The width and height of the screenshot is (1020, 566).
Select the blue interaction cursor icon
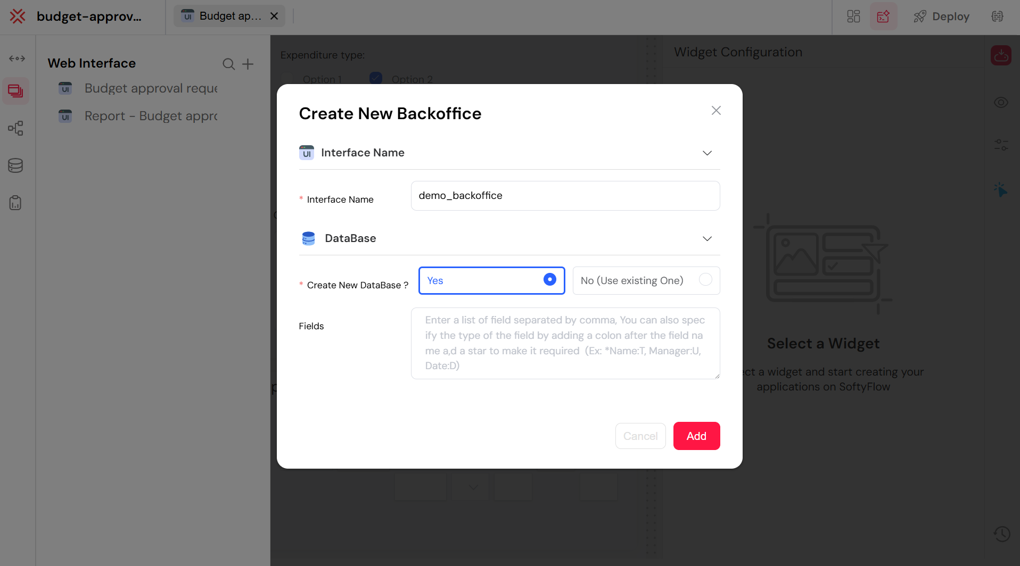[1001, 189]
